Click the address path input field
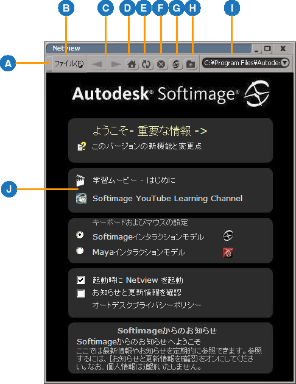The height and width of the screenshot is (384, 296). 242,63
